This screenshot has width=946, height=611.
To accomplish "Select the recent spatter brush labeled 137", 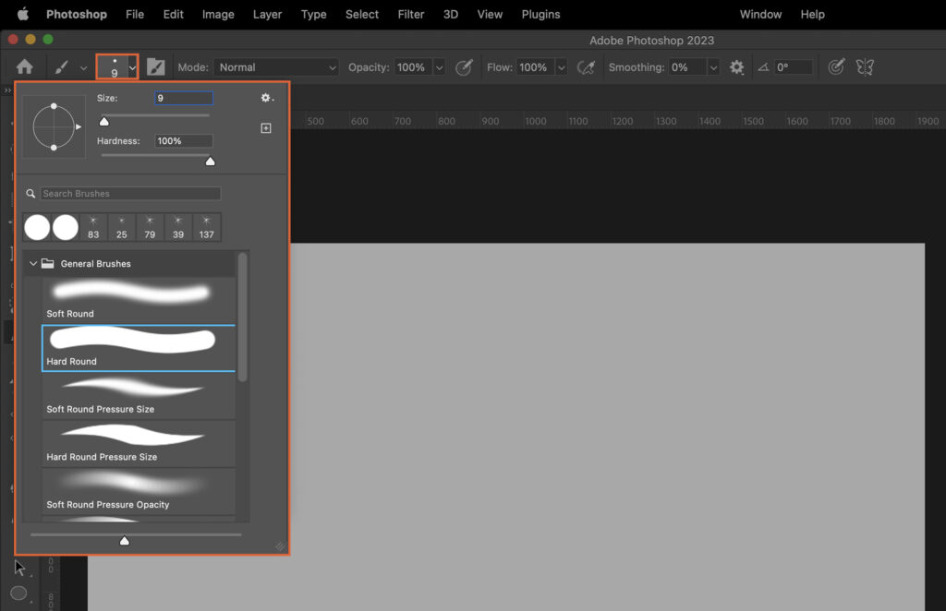I will pos(206,227).
